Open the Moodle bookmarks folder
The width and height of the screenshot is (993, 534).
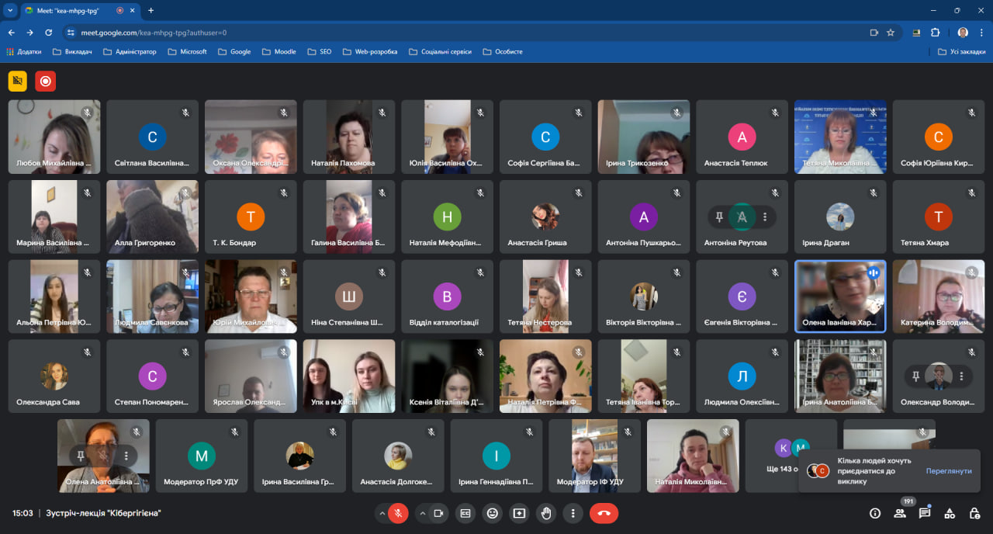pos(279,52)
